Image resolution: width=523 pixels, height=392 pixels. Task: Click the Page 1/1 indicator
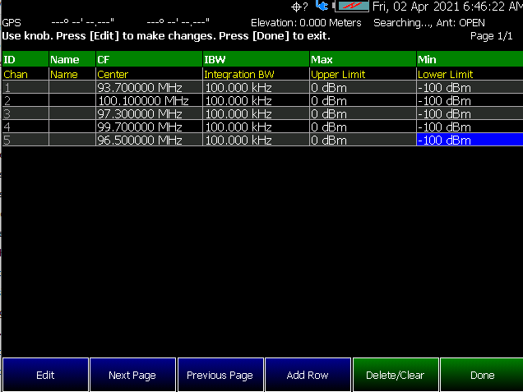click(491, 36)
